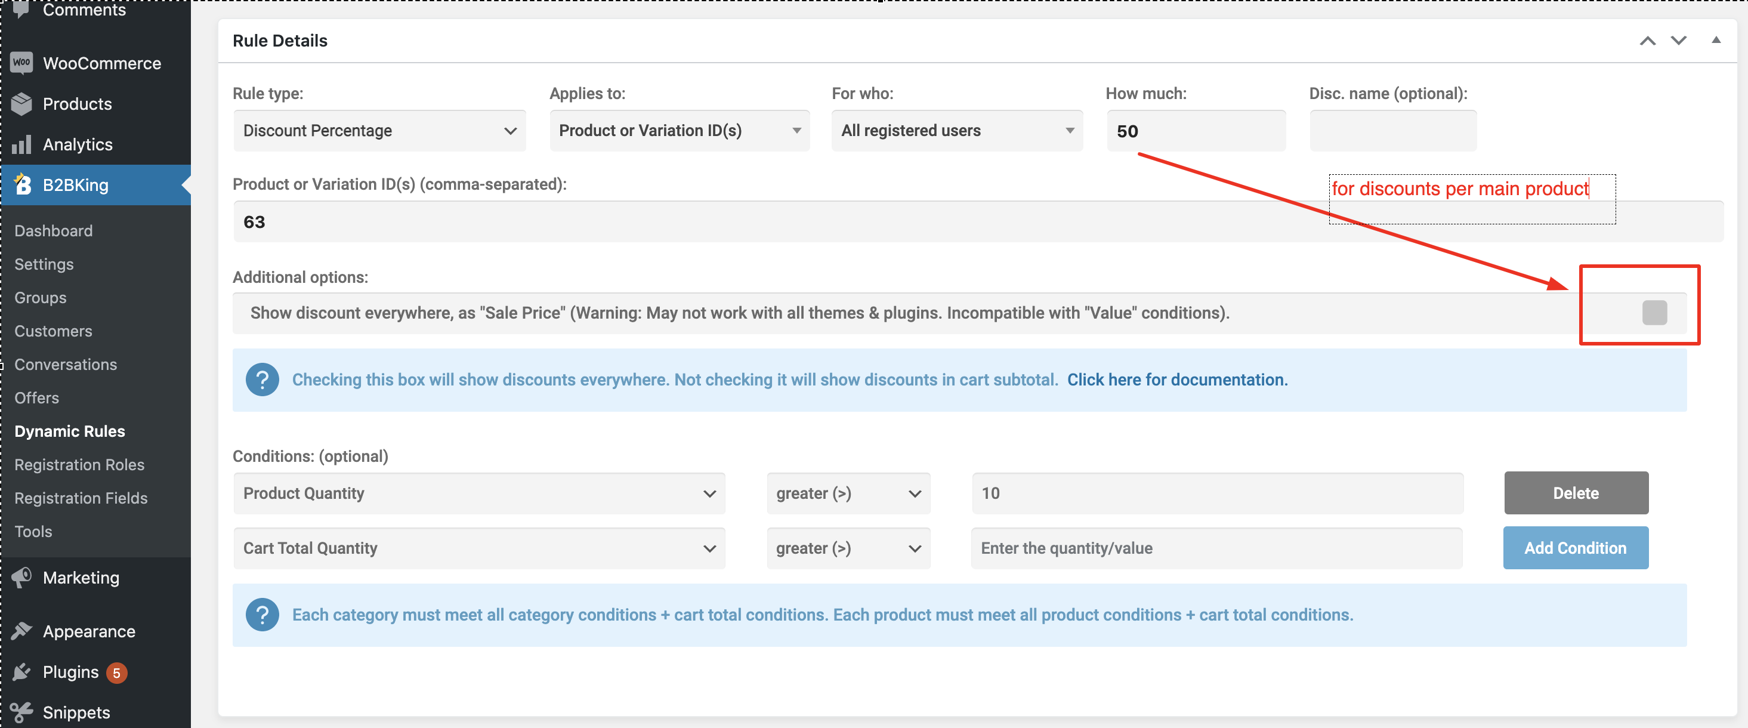The height and width of the screenshot is (728, 1748).
Task: Collapse the Rule Details panel
Action: pyautogui.click(x=1716, y=40)
